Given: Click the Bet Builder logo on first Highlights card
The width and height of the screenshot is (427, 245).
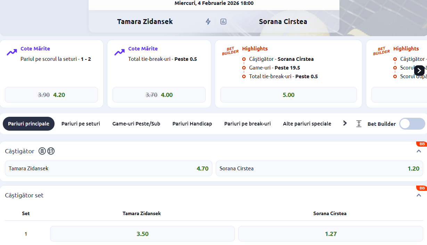Looking at the screenshot, I should tap(230, 51).
